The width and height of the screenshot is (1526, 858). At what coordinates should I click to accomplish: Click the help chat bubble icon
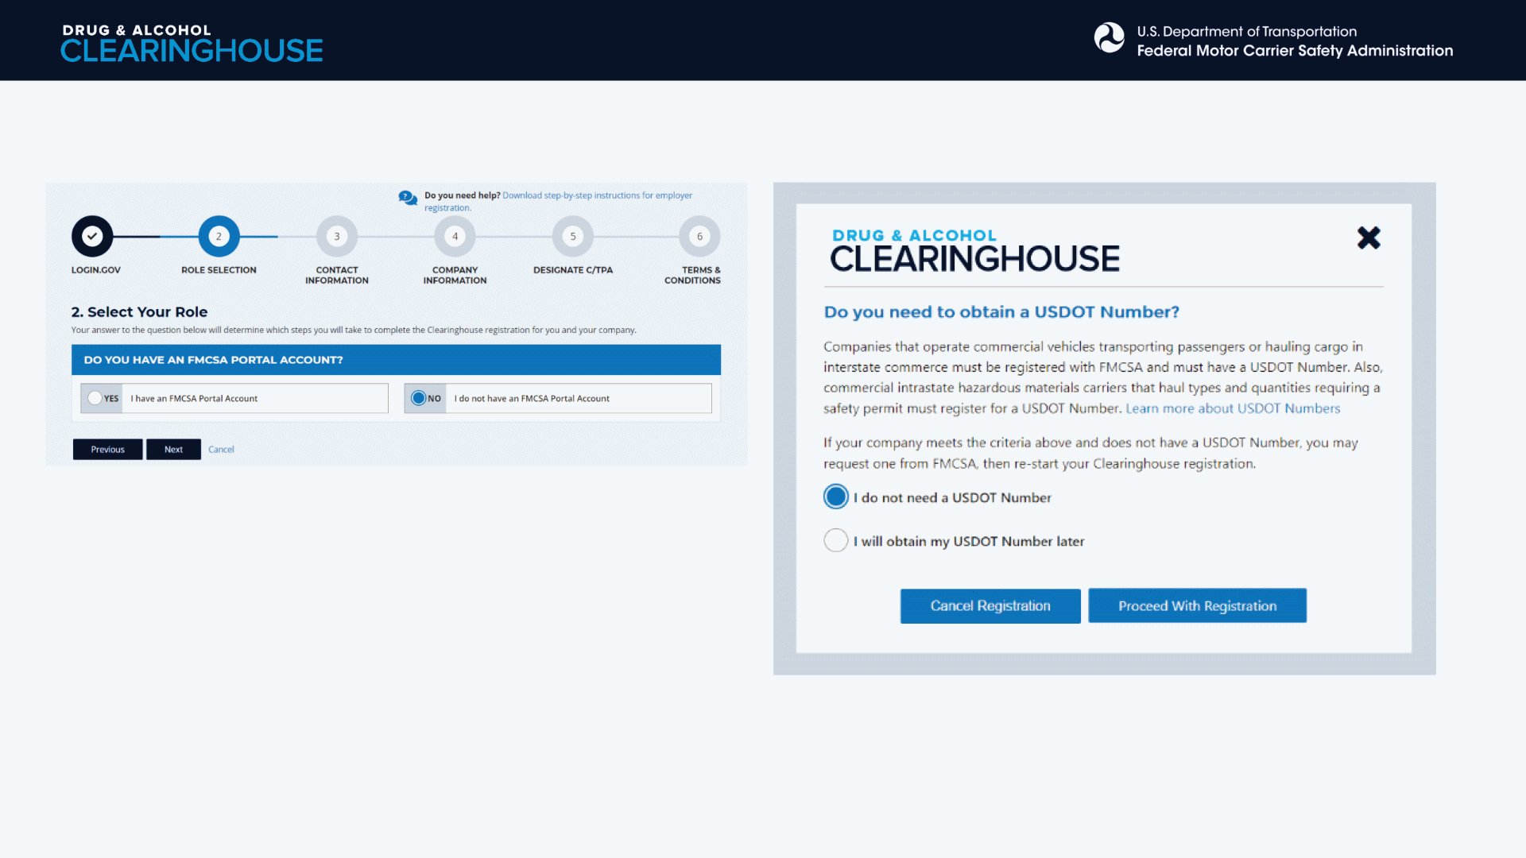408,198
